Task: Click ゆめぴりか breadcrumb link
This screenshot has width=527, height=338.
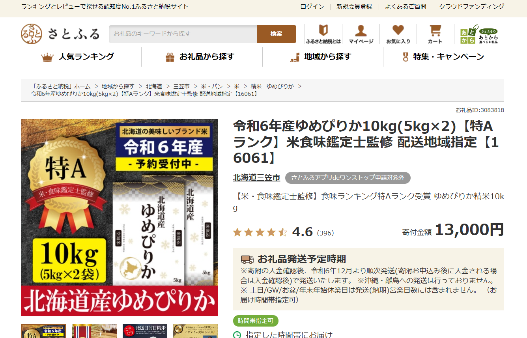Action: coord(280,86)
